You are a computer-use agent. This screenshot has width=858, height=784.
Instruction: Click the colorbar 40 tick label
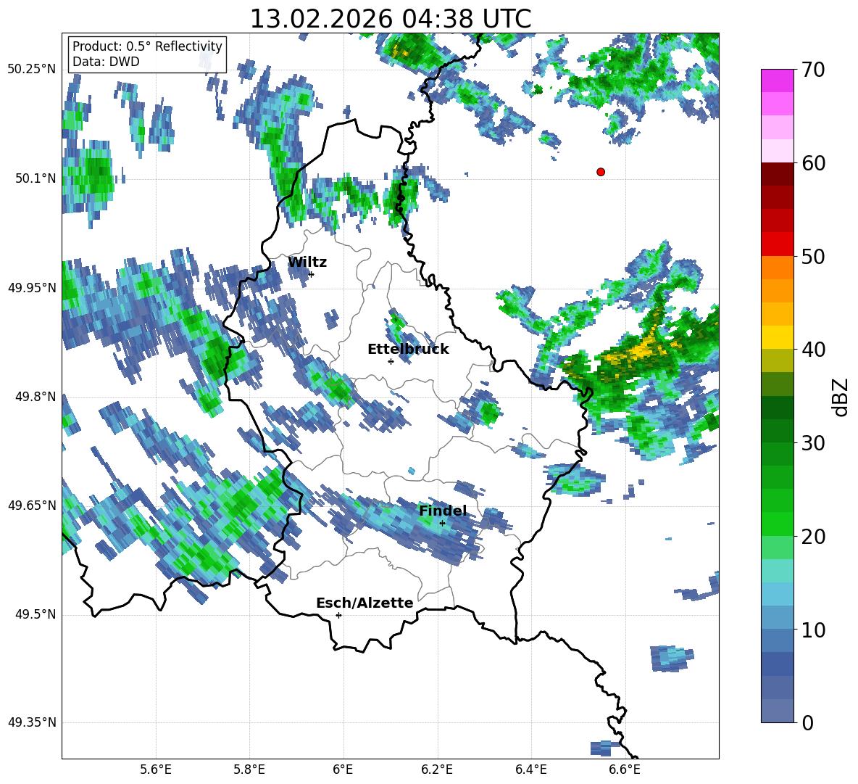coord(813,350)
